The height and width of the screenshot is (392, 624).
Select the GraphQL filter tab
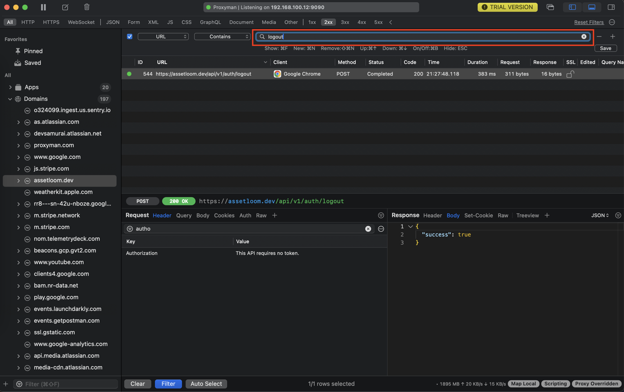(210, 22)
